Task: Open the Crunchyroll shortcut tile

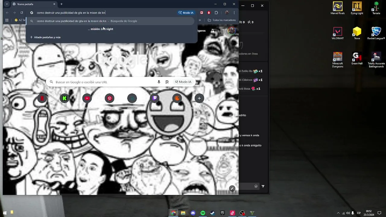Action: pos(177,98)
